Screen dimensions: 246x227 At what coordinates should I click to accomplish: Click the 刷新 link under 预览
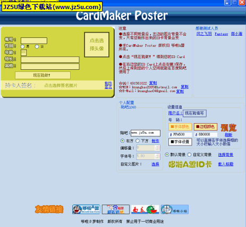pyautogui.click(x=228, y=135)
